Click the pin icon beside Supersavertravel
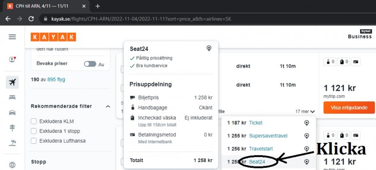376x170 pixels. point(306,136)
